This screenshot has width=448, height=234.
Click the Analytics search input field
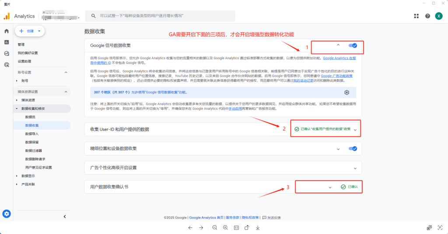160,16
